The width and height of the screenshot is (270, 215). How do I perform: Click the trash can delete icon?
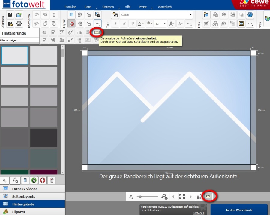point(54,15)
